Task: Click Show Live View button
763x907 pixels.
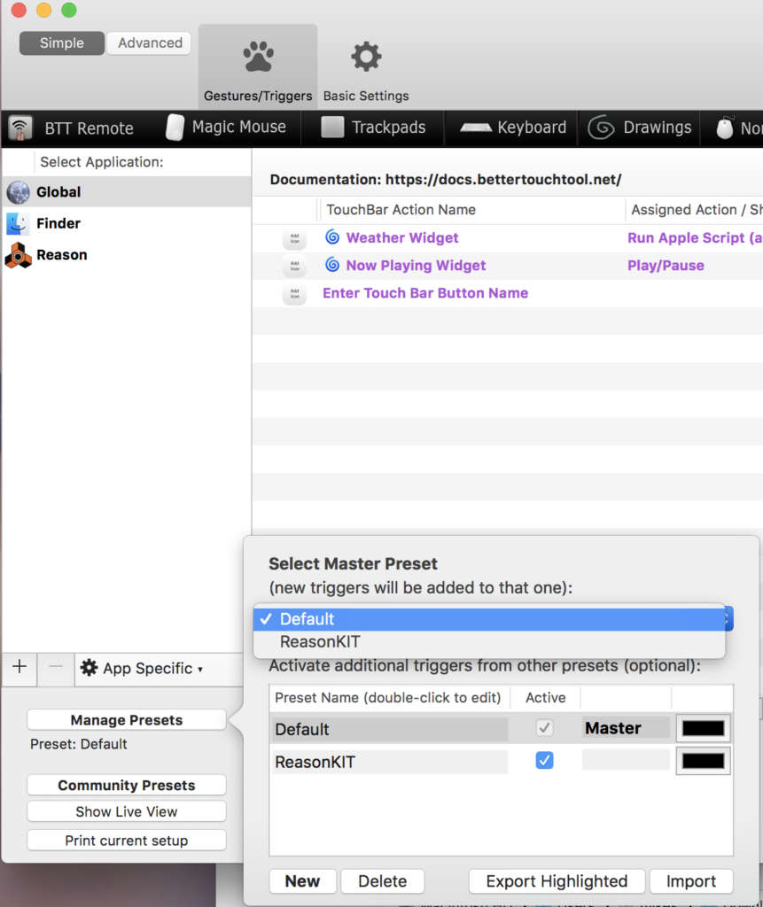Action: 126,812
